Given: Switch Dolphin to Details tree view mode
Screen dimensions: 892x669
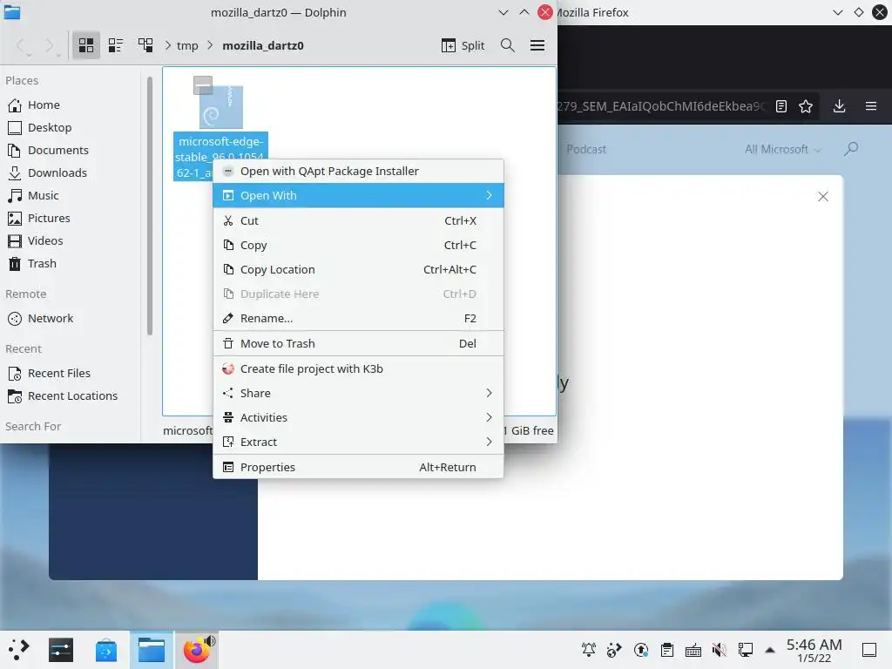Looking at the screenshot, I should tap(145, 45).
